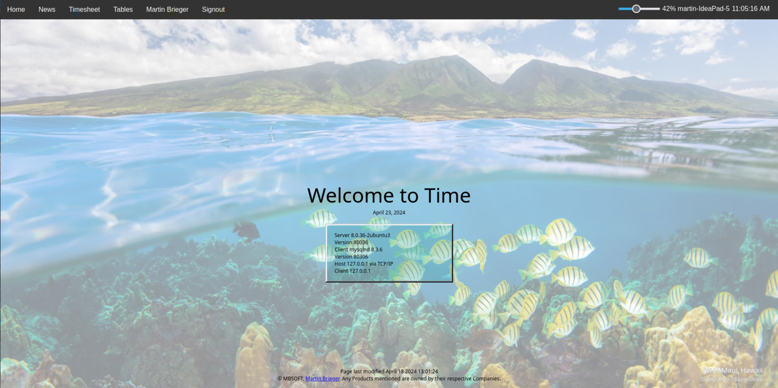
Task: Open the Home menu item
Action: 16,10
